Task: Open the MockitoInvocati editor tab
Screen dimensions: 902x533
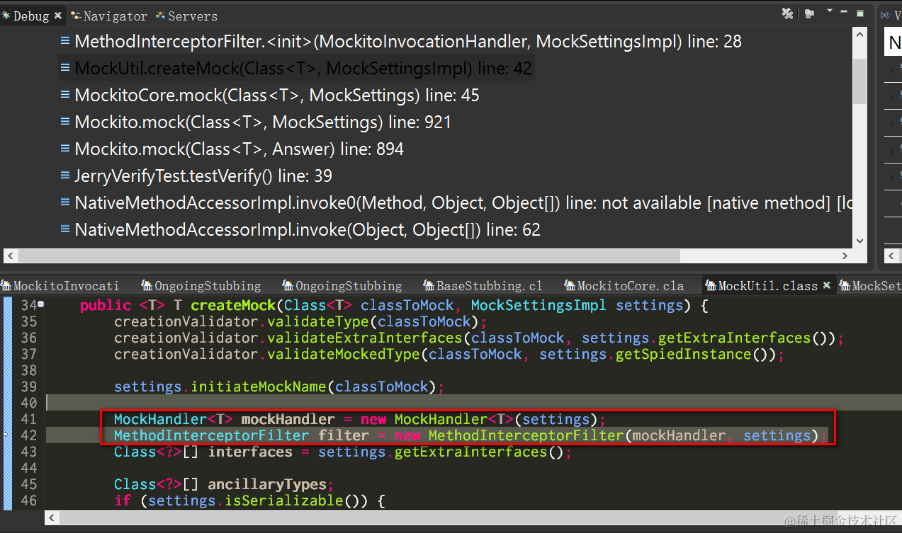Action: coord(60,286)
